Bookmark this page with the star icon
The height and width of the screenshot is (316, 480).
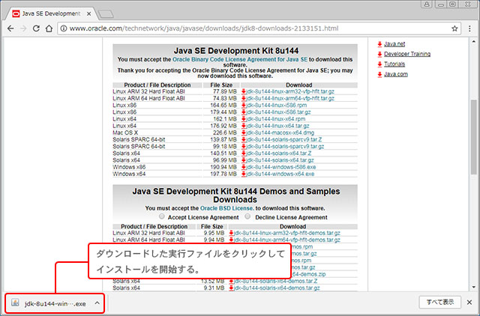454,28
